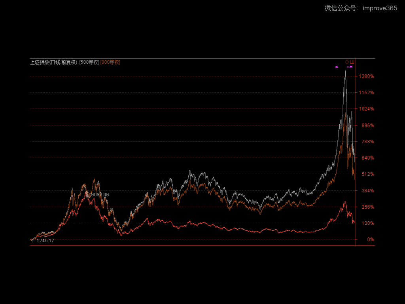The image size is (405, 304).
Task: Click the red diamond icon above the chart
Action: point(347,62)
